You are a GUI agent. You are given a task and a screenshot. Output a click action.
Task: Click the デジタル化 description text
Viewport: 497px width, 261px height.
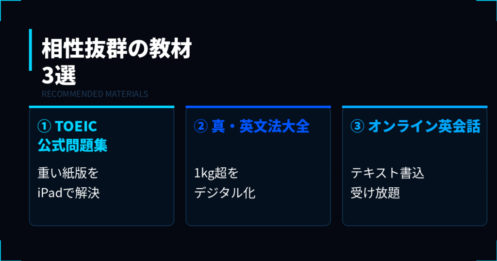coord(225,193)
